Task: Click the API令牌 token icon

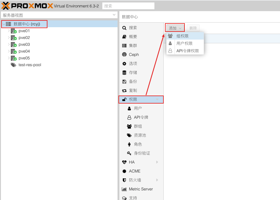Action: [129, 117]
